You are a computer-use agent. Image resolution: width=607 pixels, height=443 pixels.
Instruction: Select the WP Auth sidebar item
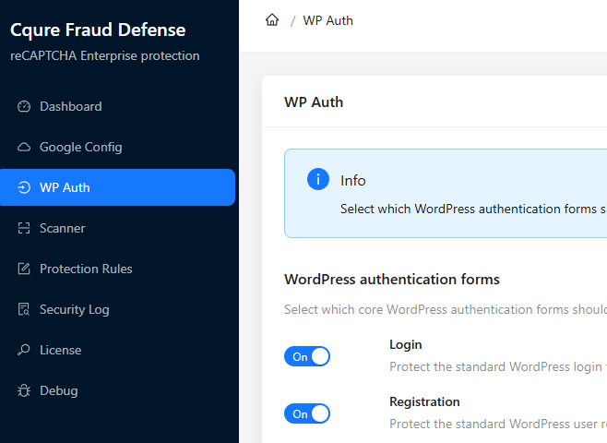pos(118,187)
